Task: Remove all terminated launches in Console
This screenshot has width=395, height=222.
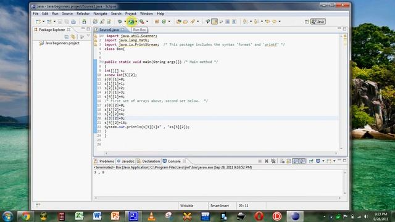Action: tap(273, 161)
